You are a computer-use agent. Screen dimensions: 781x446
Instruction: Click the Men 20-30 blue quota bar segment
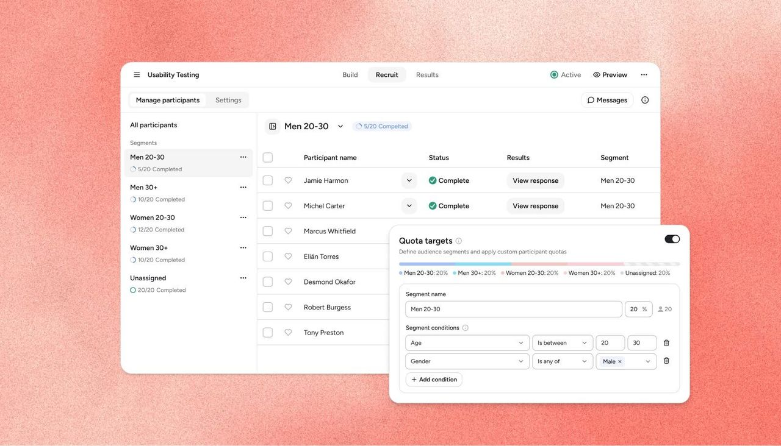(427, 264)
